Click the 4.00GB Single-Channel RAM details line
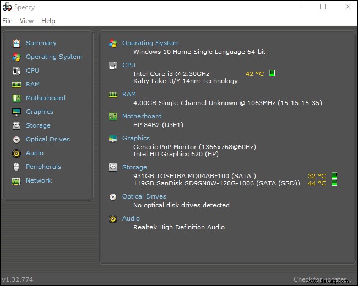 pos(227,103)
